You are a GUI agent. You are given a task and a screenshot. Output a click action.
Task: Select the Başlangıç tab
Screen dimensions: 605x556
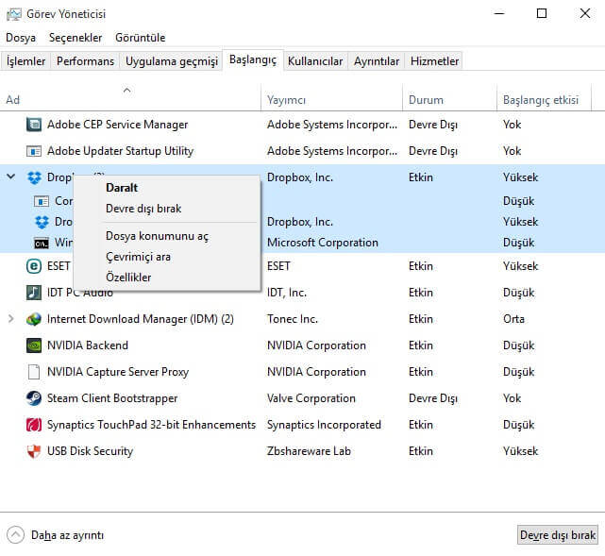[253, 59]
